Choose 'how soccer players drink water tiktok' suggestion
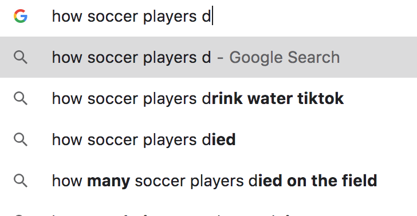 click(208, 98)
